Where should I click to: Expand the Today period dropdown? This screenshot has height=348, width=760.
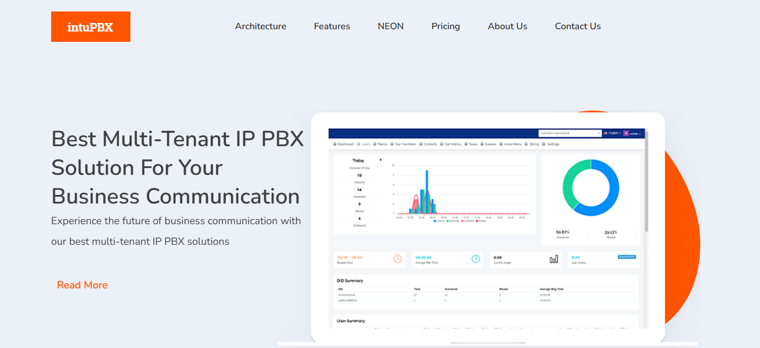380,161
